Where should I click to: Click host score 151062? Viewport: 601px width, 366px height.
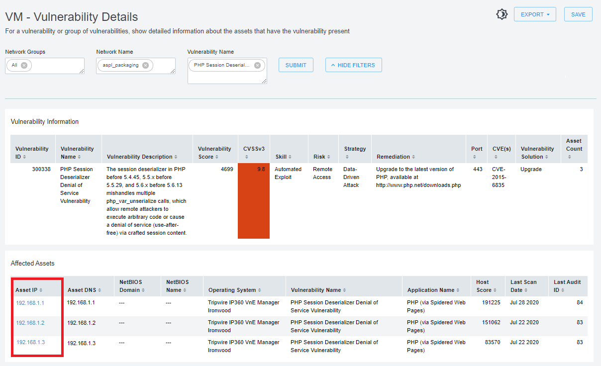(491, 322)
